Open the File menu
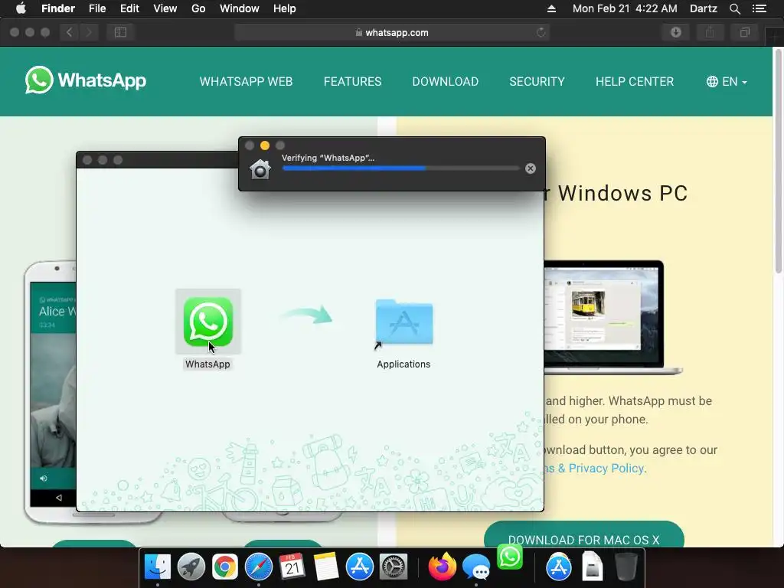 point(97,8)
